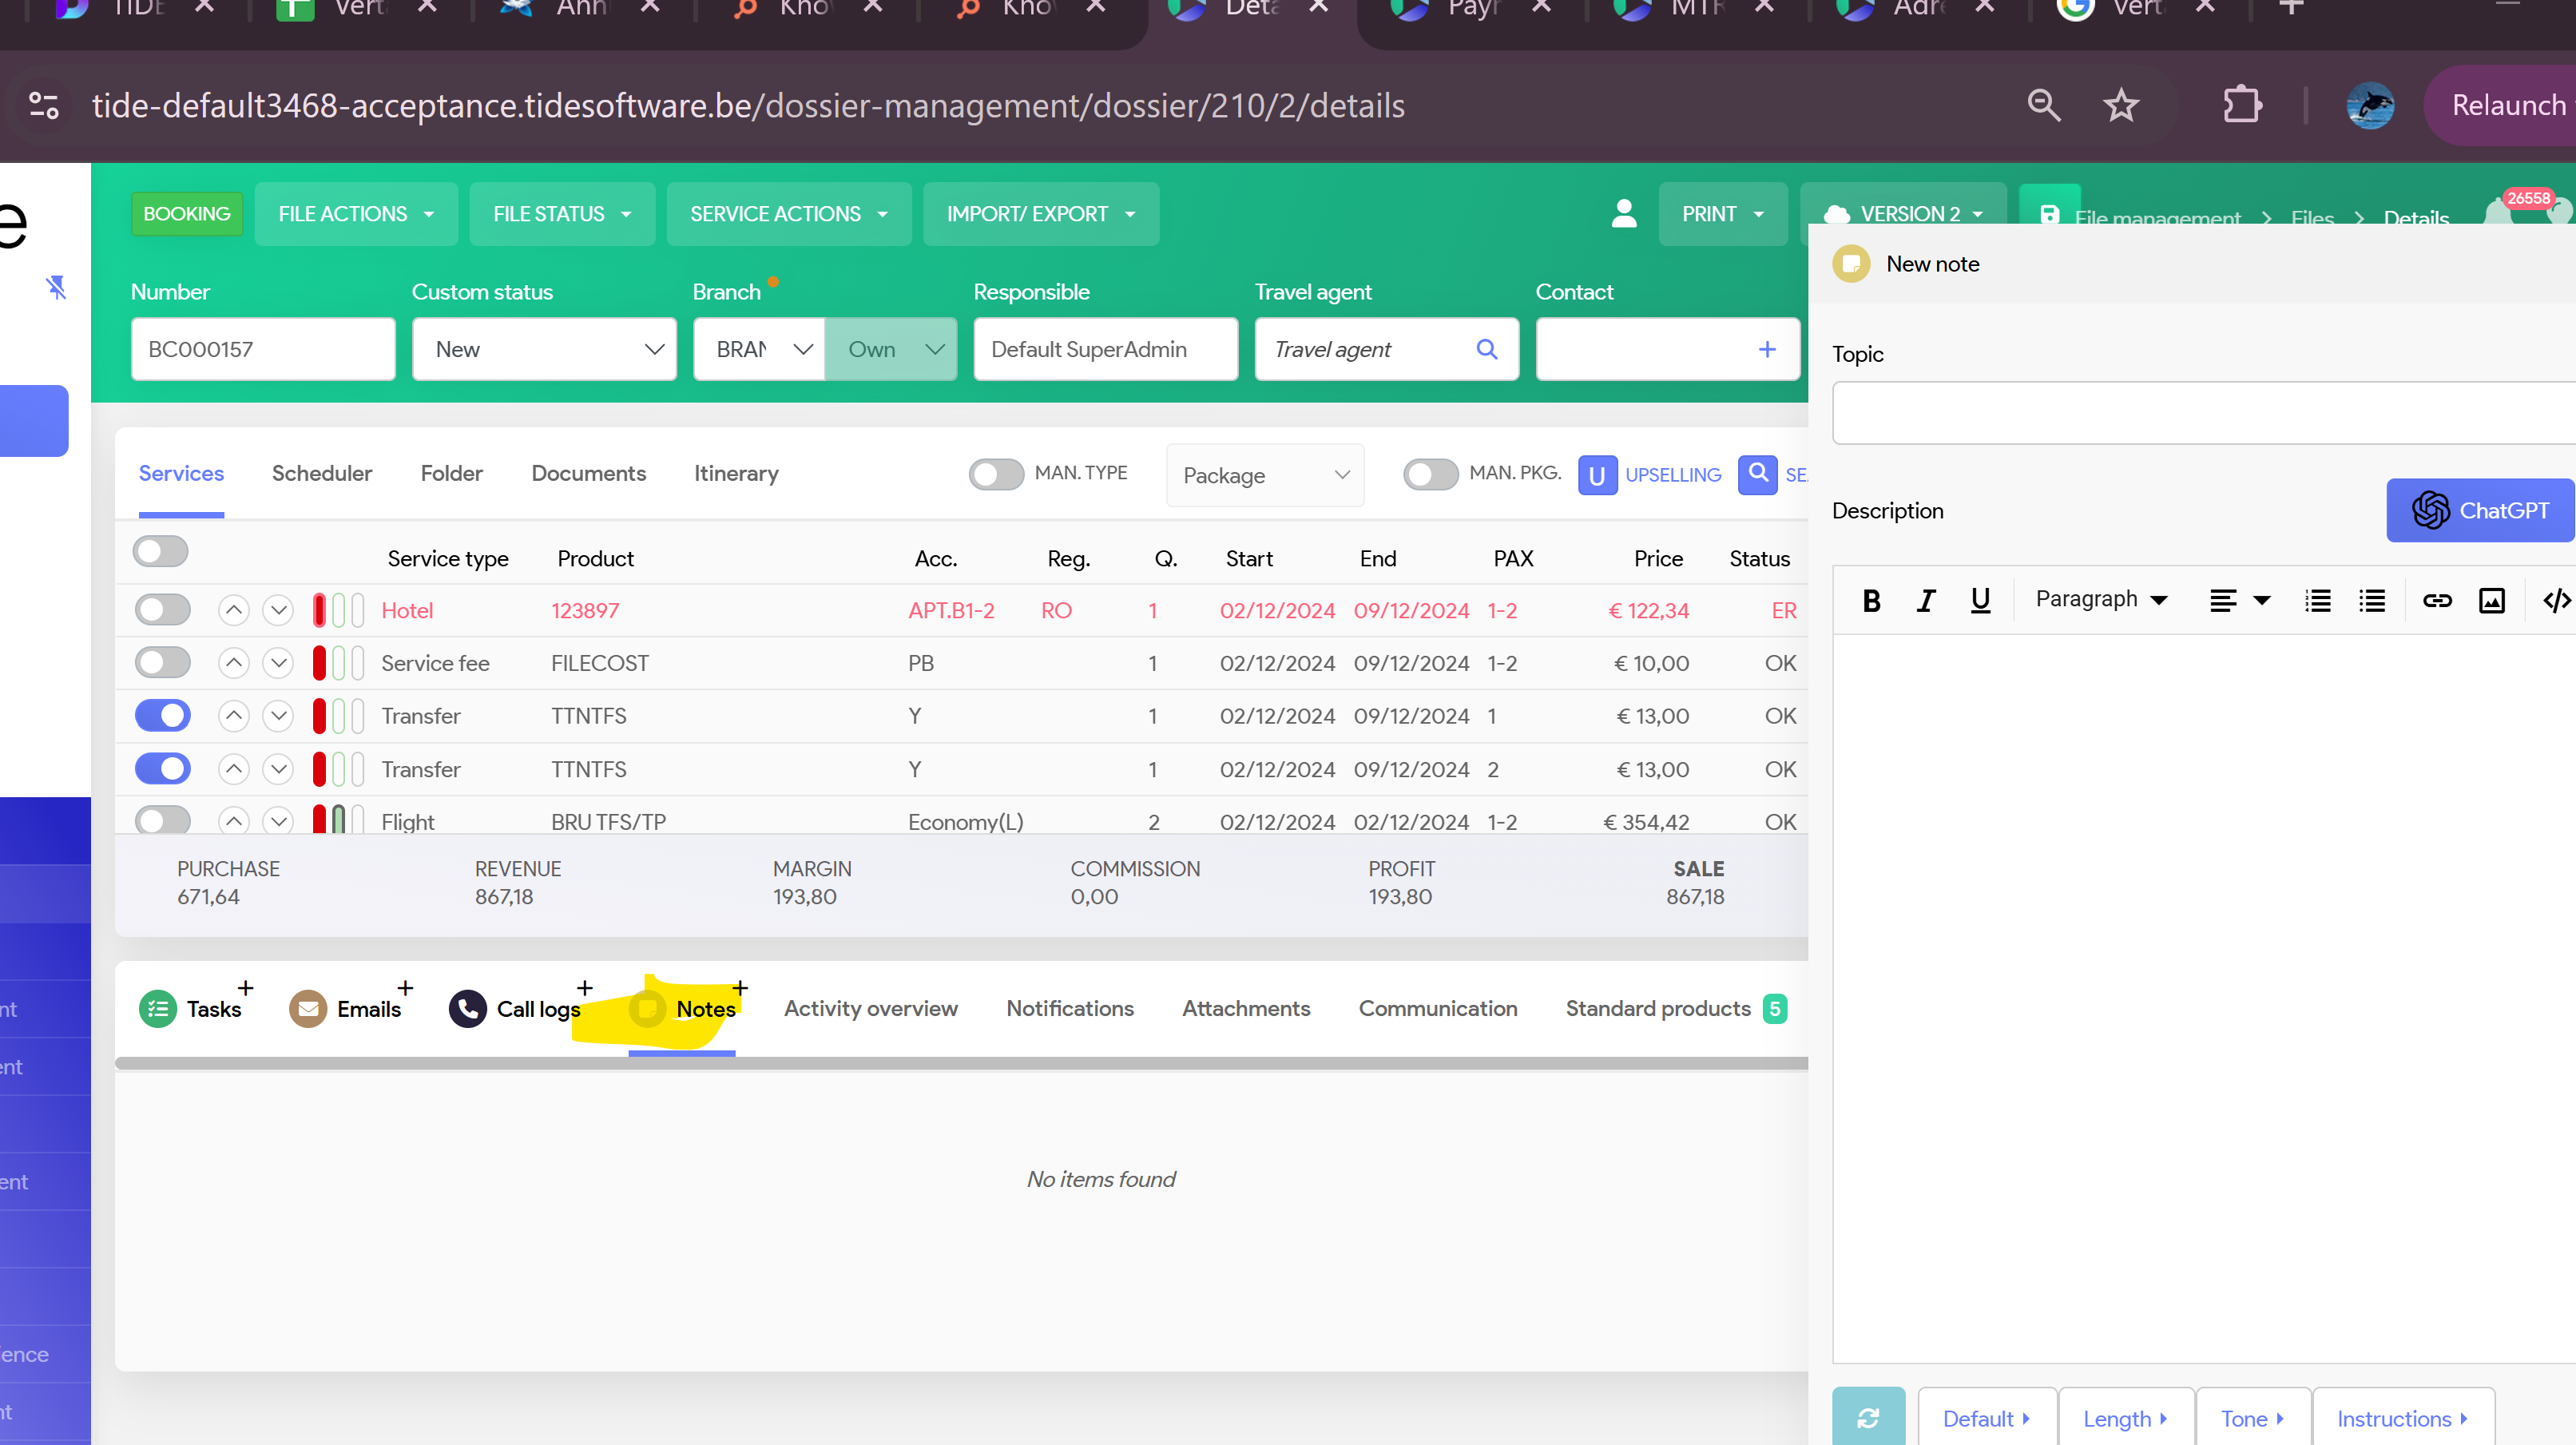Open the Custom status dropdown

(x=544, y=349)
